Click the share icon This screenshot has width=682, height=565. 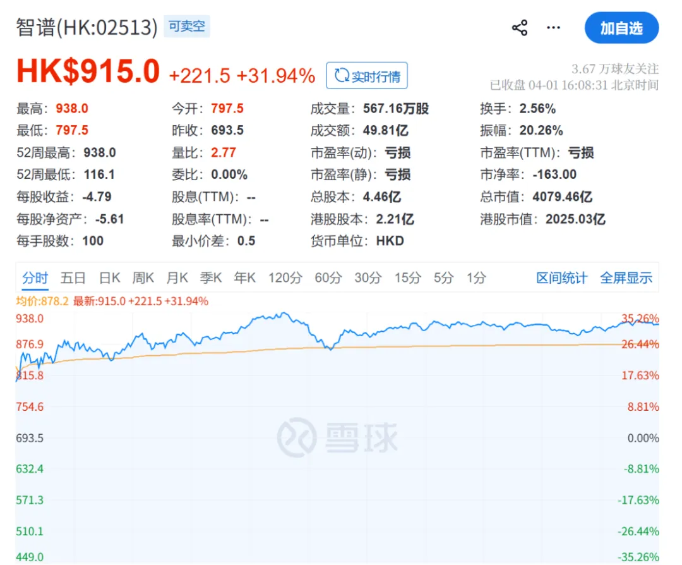[519, 28]
